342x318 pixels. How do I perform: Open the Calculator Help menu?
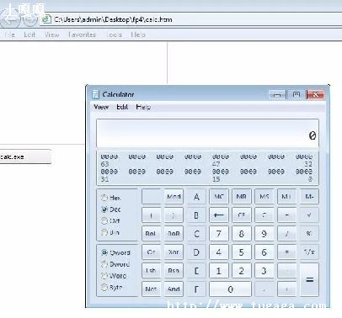(143, 107)
